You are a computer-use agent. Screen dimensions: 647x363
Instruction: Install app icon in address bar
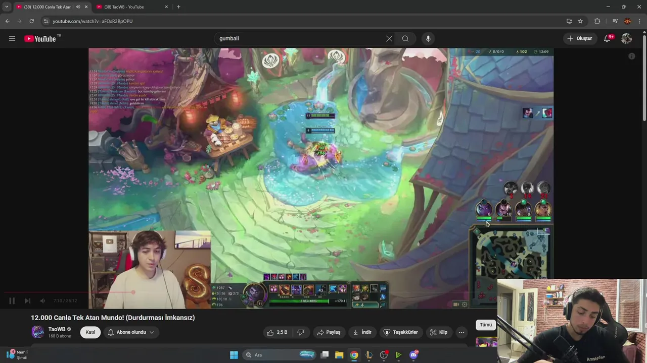click(569, 21)
